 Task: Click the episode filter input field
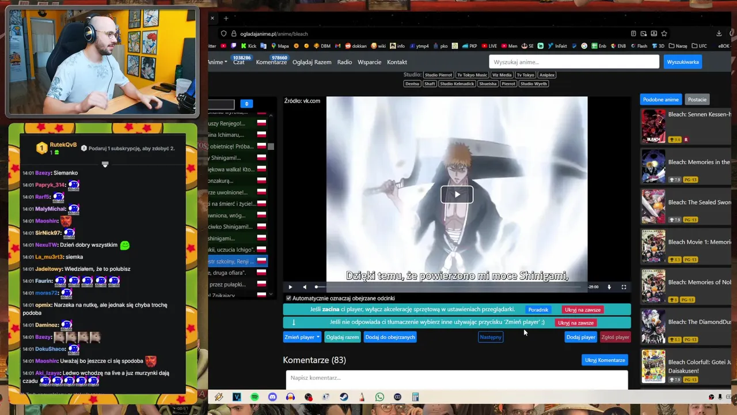click(x=222, y=104)
